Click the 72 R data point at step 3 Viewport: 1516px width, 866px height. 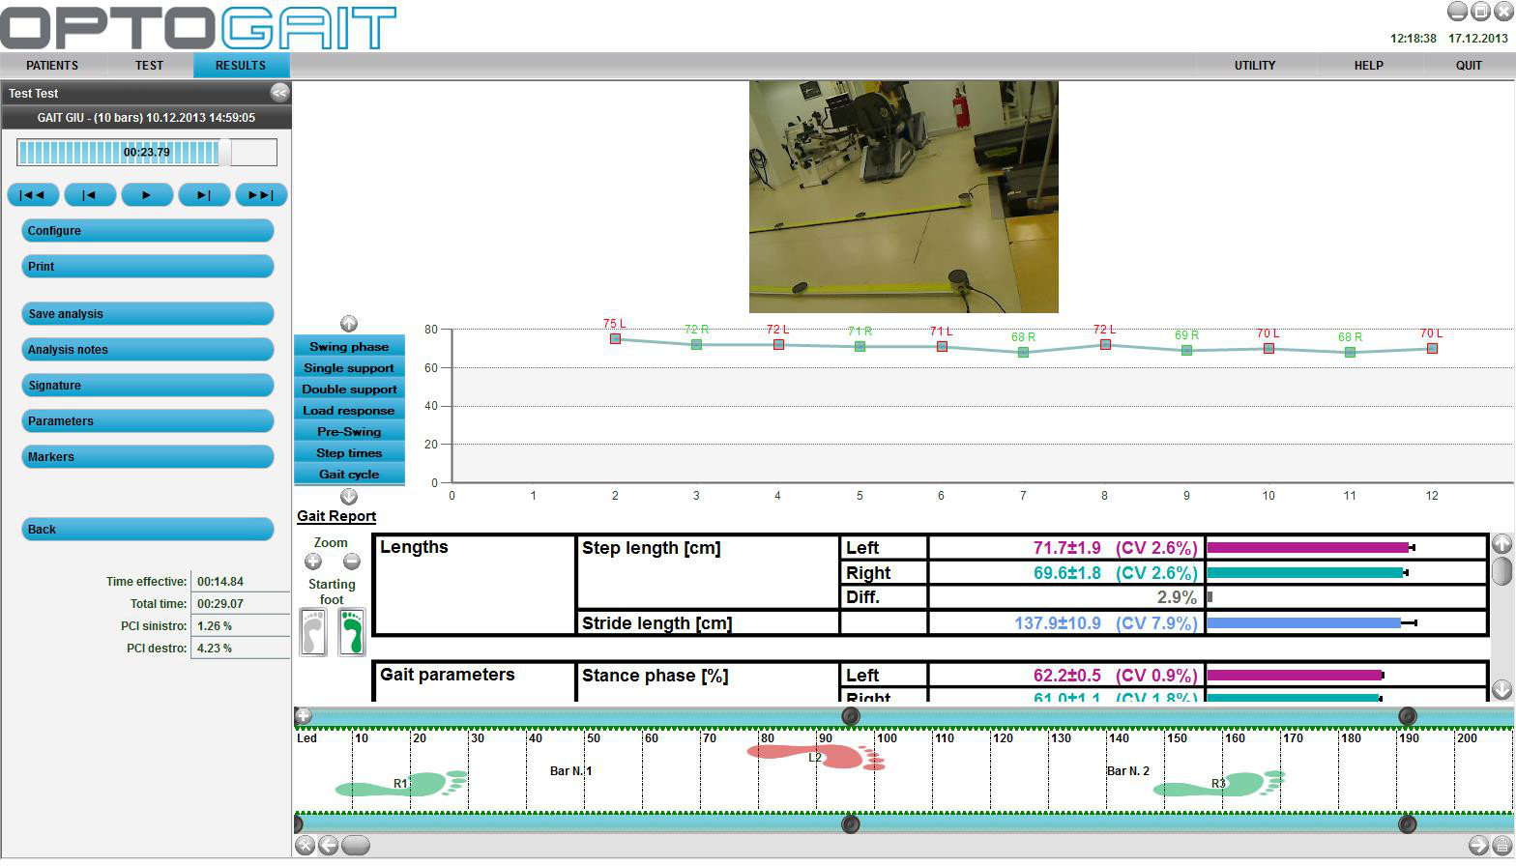696,345
